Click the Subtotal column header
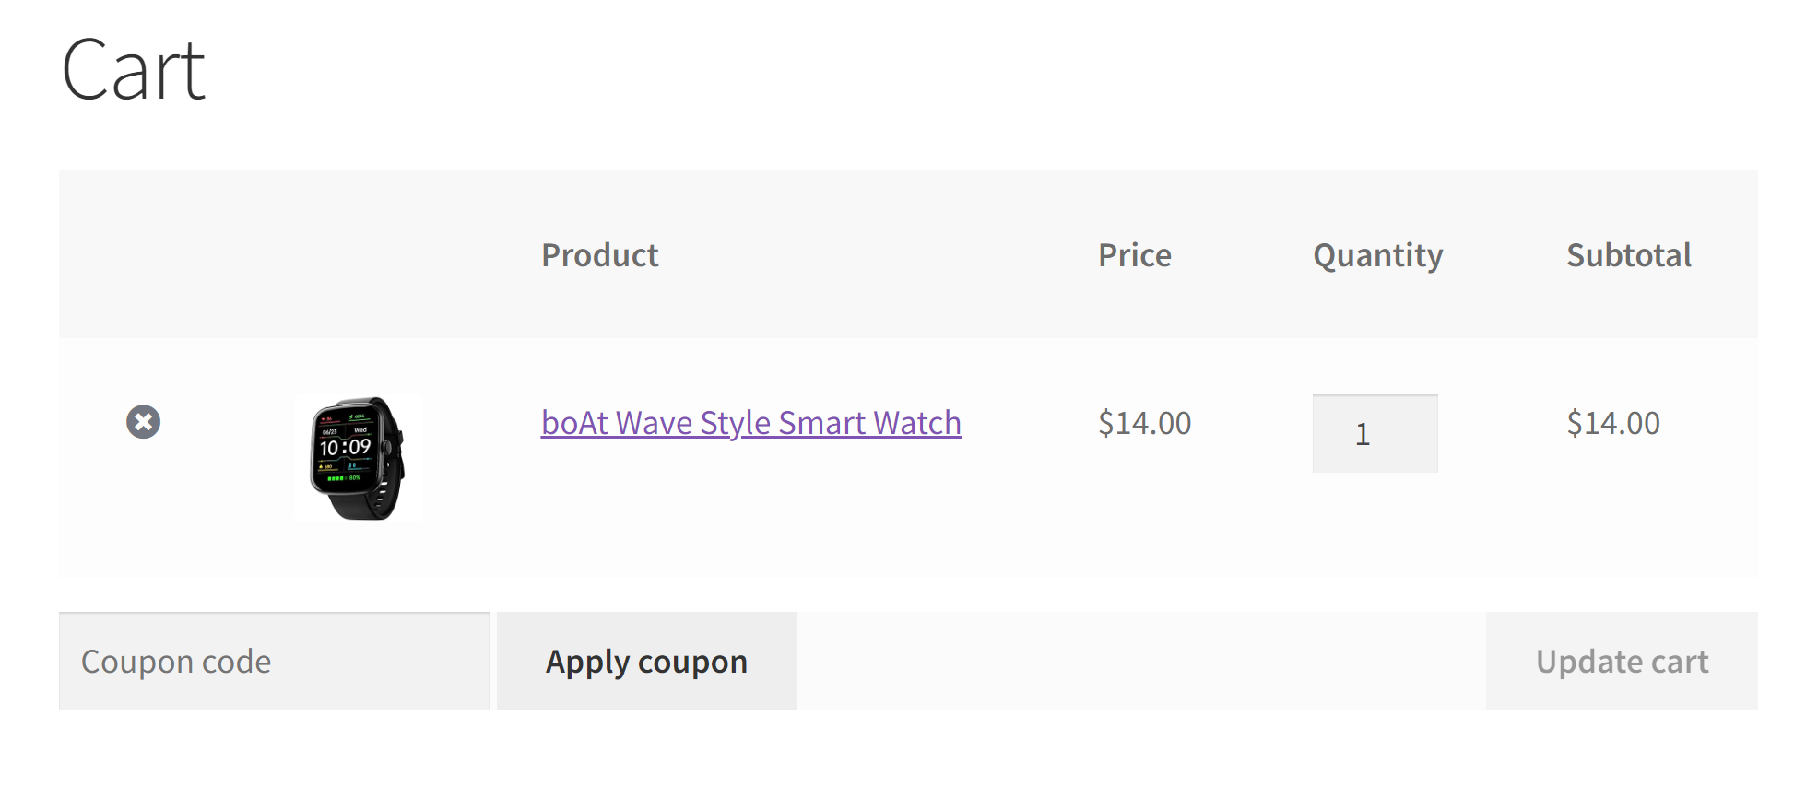 [x=1628, y=255]
